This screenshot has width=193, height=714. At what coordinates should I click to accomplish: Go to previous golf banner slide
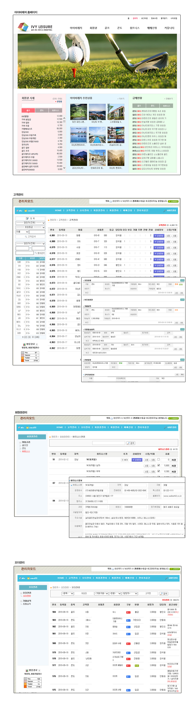tap(20, 64)
